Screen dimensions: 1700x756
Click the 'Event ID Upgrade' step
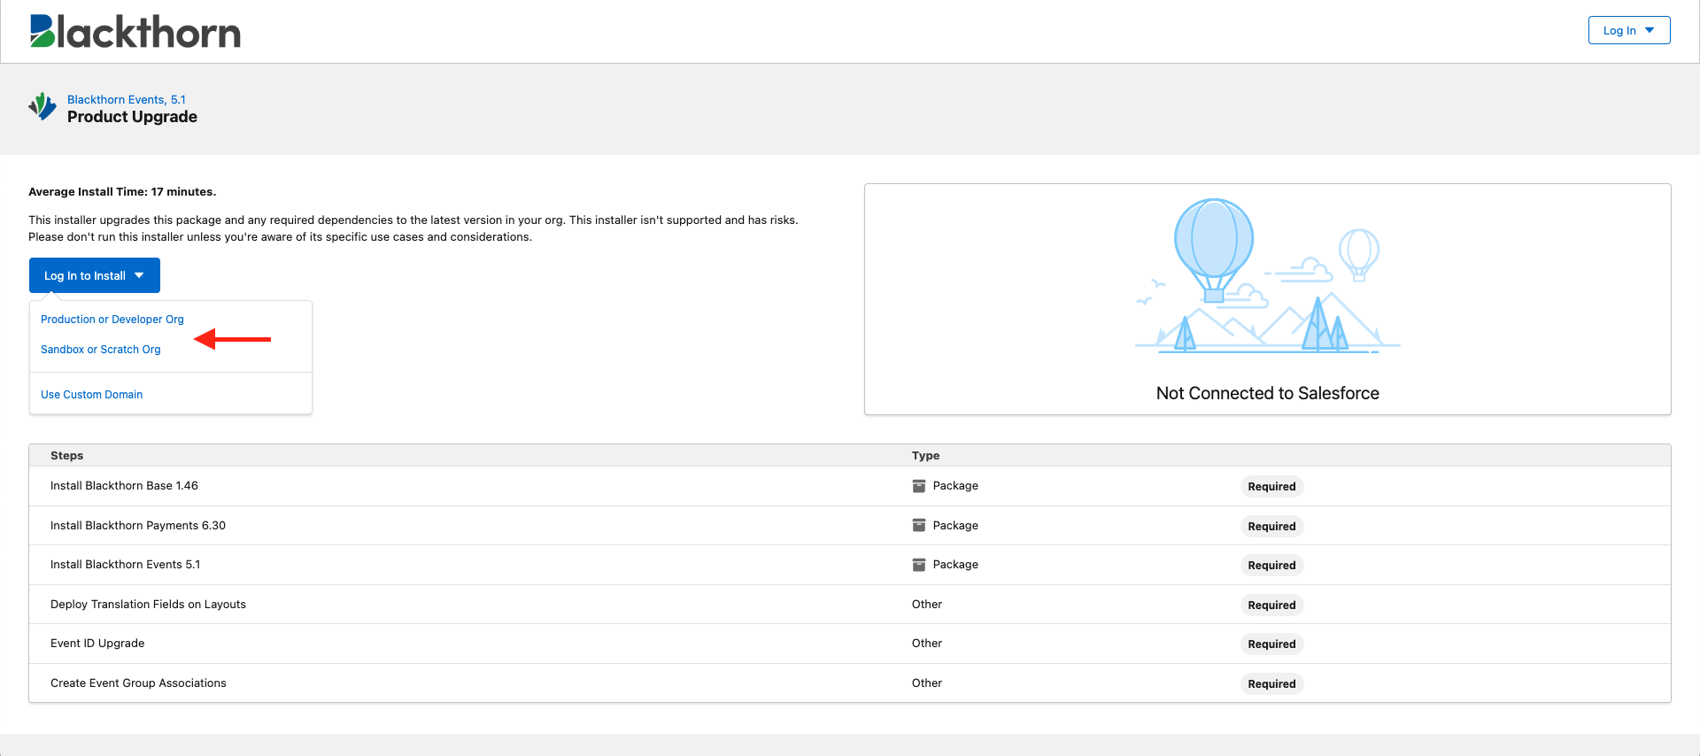coord(97,644)
